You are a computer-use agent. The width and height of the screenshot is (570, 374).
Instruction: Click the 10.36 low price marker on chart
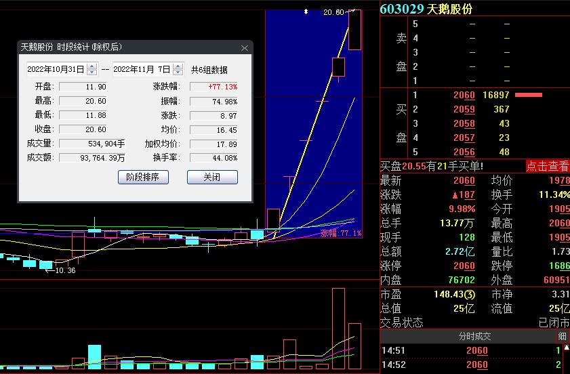(63, 271)
